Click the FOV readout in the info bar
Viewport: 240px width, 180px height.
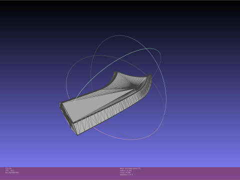coord(8,168)
